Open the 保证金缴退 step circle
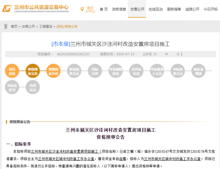This screenshot has height=169, width=220. [x=198, y=71]
